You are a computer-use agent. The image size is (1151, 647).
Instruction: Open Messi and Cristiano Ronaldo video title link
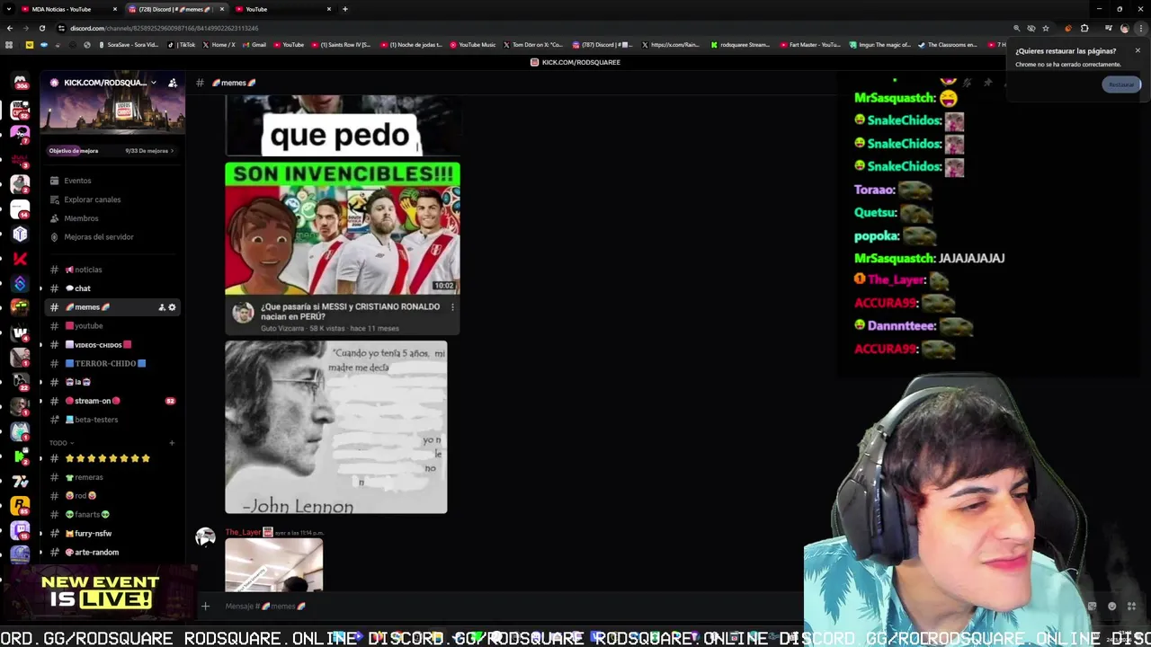(x=350, y=311)
